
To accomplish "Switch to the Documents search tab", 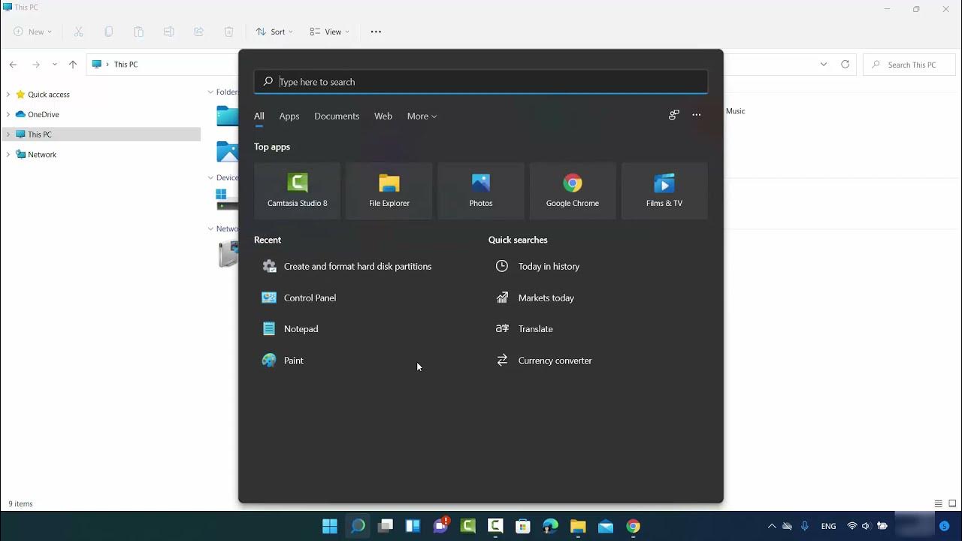I will 337,116.
